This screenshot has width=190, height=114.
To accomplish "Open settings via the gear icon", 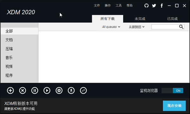I will point(59,91).
